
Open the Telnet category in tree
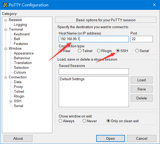[19, 91]
